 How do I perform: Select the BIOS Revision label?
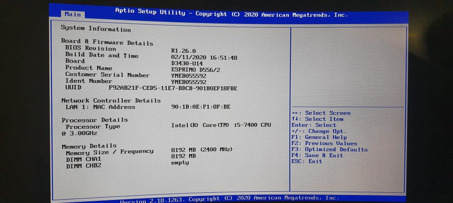pyautogui.click(x=91, y=48)
